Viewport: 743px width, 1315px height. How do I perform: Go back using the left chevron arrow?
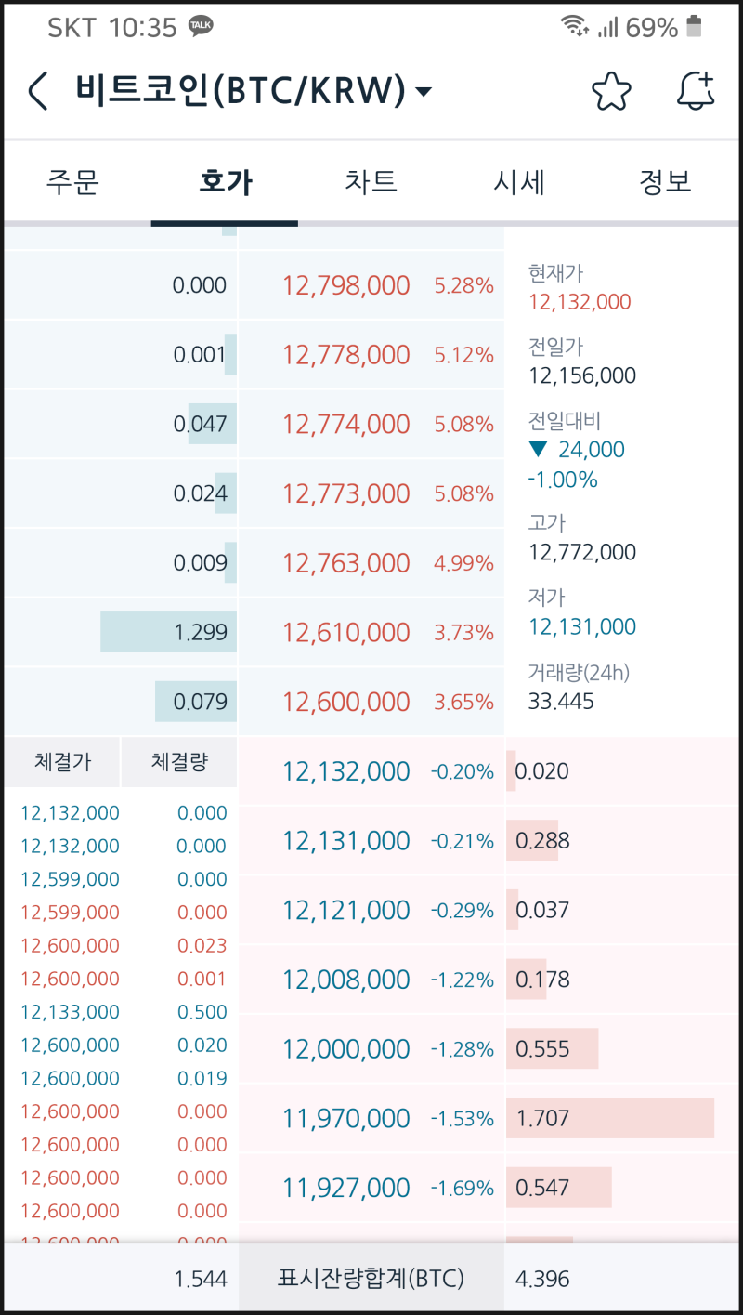click(x=37, y=91)
